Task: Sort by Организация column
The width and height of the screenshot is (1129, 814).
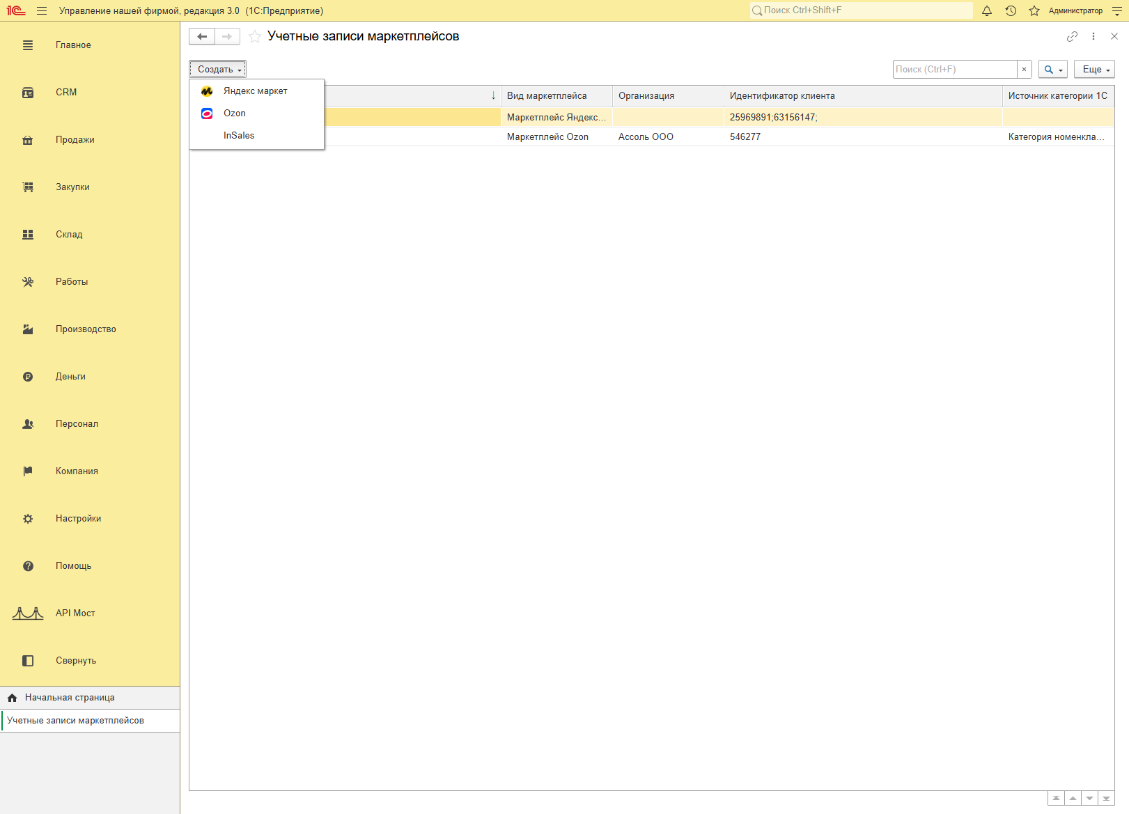Action: [668, 96]
